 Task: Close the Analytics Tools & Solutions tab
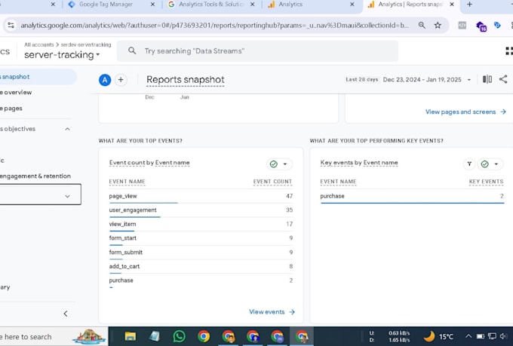[x=252, y=5]
